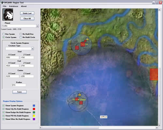This screenshot has width=163, height=130.
Task: Open the About menu
Action: tap(24, 6)
